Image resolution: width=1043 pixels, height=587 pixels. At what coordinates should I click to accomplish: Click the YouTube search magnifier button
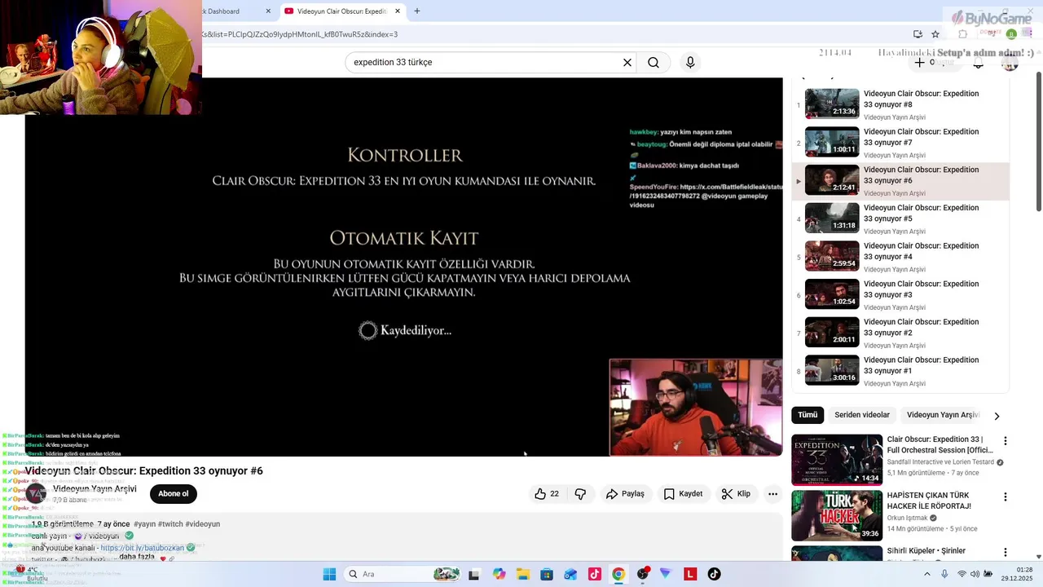[x=654, y=63]
